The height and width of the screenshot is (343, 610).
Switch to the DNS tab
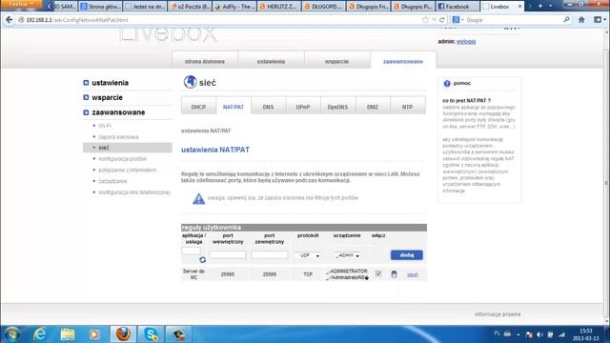pos(268,107)
